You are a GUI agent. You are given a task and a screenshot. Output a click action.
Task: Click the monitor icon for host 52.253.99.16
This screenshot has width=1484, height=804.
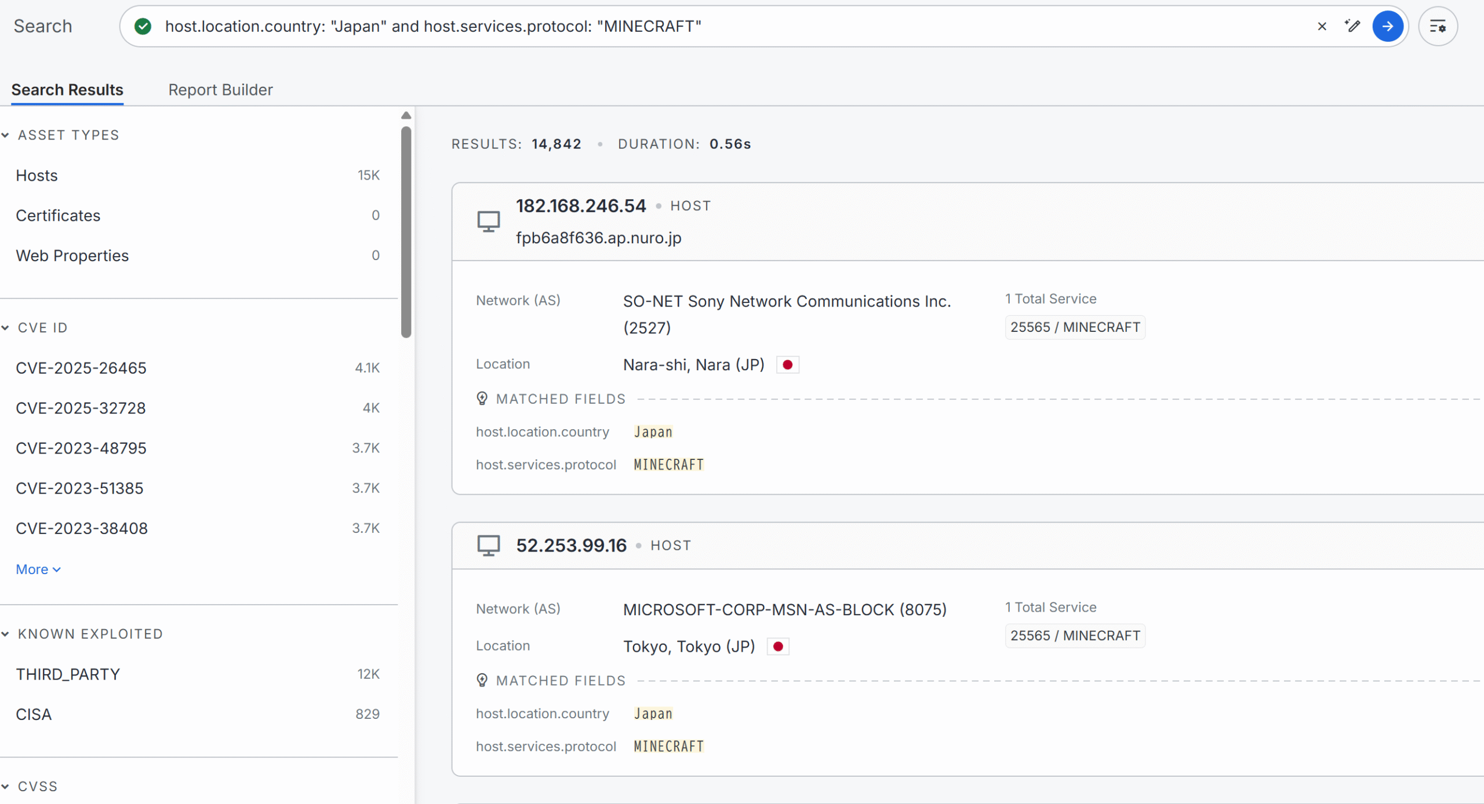click(x=488, y=545)
